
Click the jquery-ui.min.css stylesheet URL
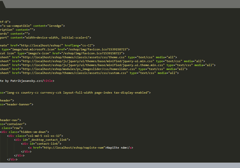point(88,61)
